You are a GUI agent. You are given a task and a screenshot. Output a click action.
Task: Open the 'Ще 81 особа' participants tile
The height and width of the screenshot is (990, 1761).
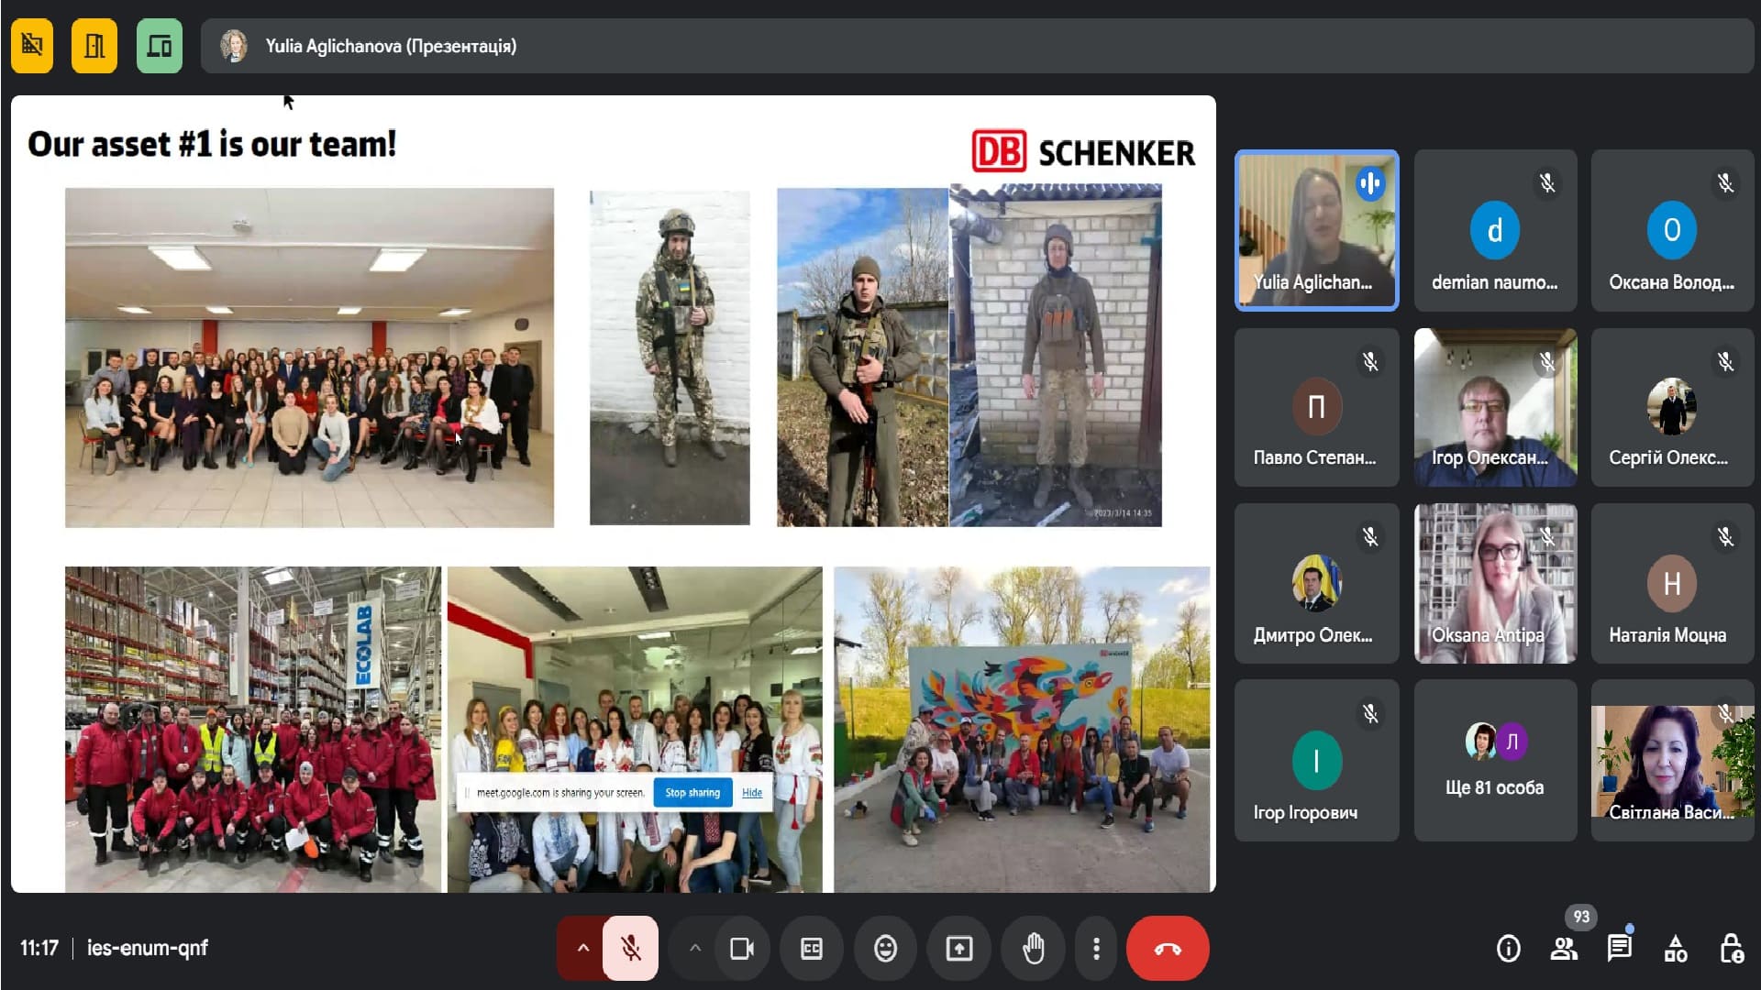tap(1495, 761)
